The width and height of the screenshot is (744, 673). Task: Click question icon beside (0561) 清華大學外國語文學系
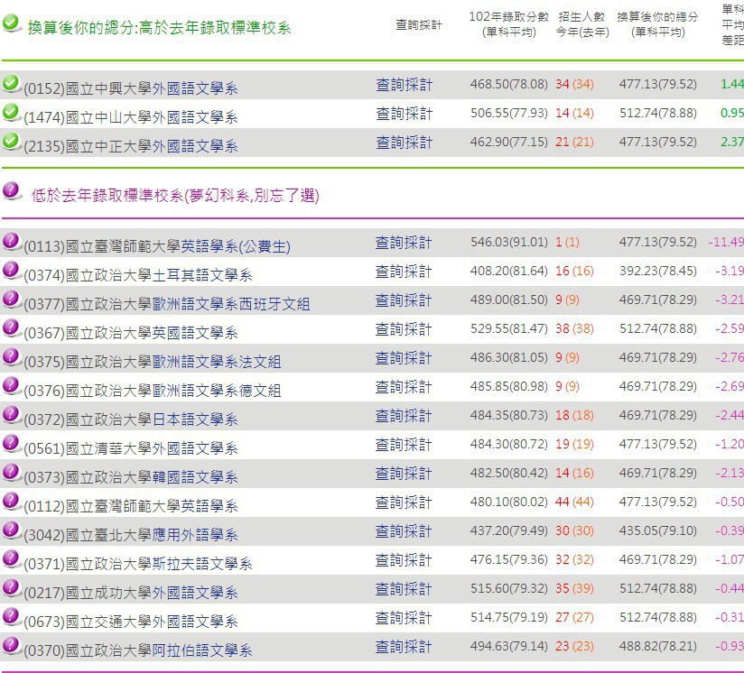click(11, 444)
